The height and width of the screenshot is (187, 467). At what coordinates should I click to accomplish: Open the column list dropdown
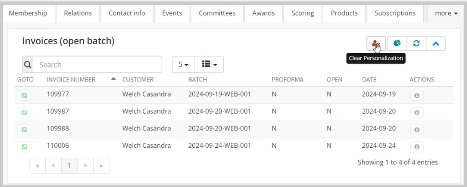tap(209, 64)
